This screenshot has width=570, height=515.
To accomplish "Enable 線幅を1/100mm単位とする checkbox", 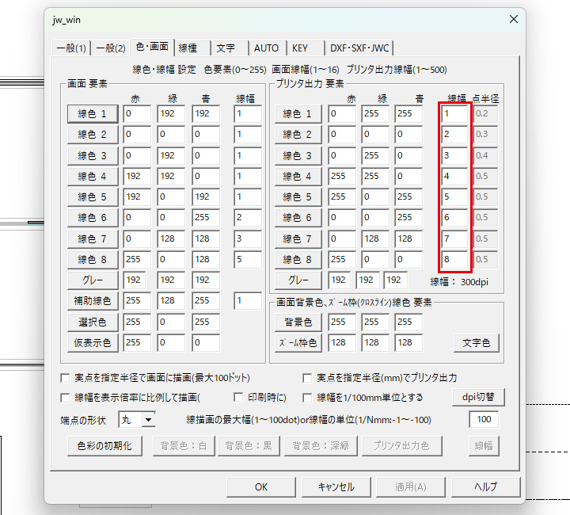I will point(307,398).
